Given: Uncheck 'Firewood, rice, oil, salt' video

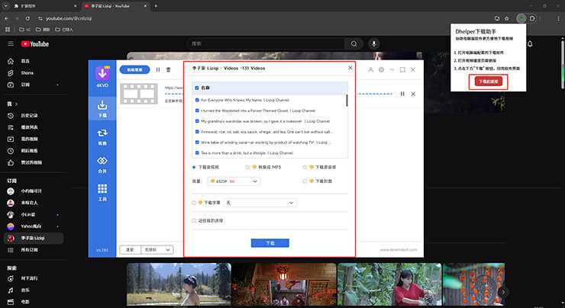Looking at the screenshot, I should 197,132.
